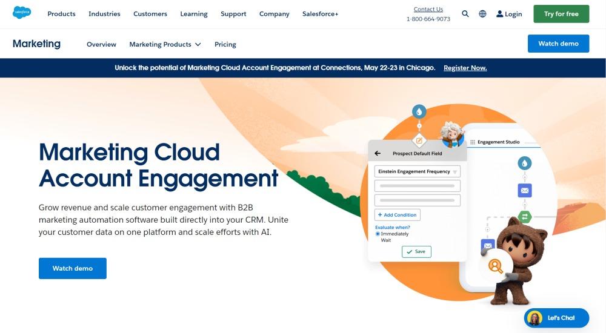Click Watch demo button below hero text
Screen dimensions: 606x333
coord(73,268)
